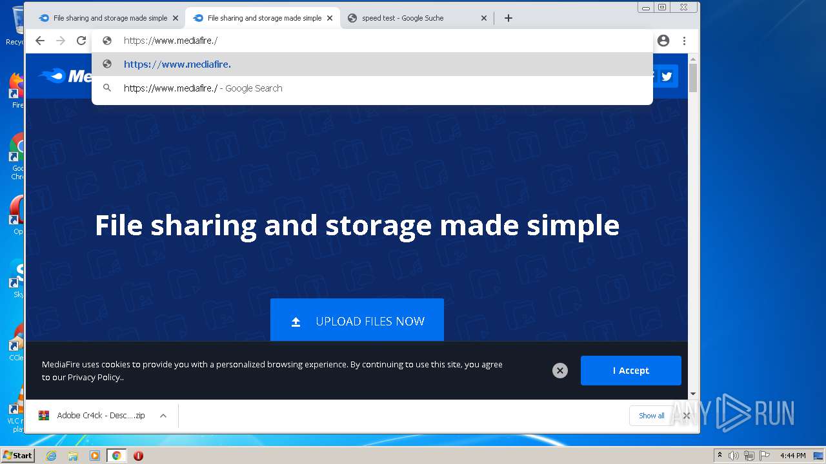Select the Google Chrome desktop shortcut
Viewport: 826px width, 464px height.
tap(17, 156)
